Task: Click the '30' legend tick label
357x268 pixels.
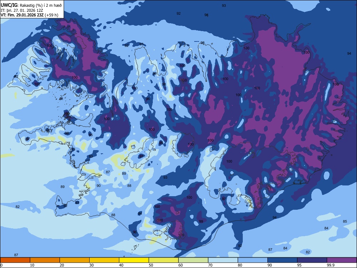Action: click(x=91, y=265)
